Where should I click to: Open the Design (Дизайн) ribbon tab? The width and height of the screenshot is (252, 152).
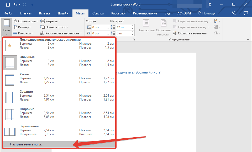click(x=63, y=13)
